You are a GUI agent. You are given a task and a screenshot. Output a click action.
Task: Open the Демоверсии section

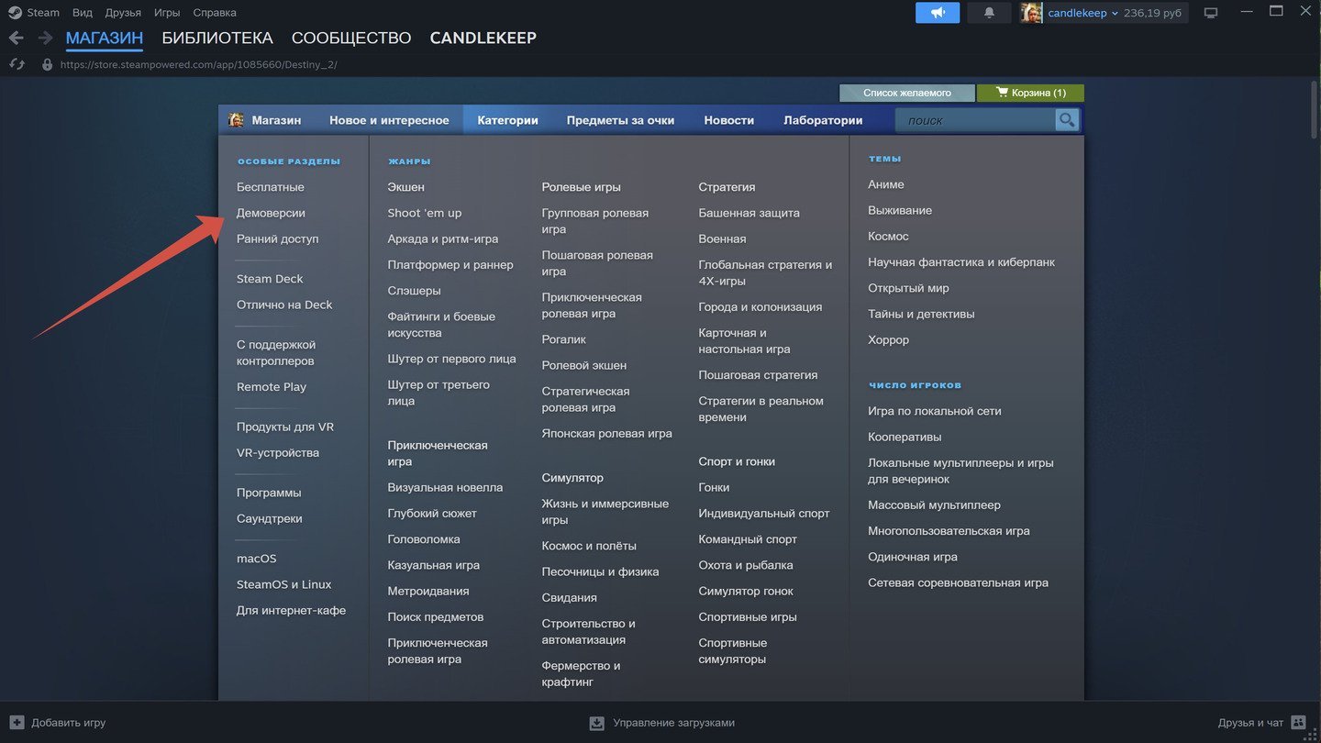pyautogui.click(x=271, y=213)
